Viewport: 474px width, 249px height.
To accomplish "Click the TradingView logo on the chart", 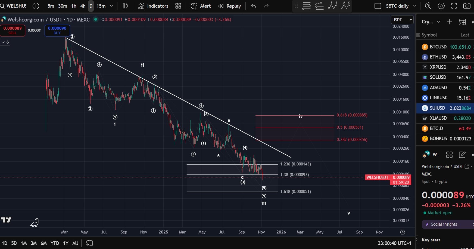I will (x=6, y=220).
